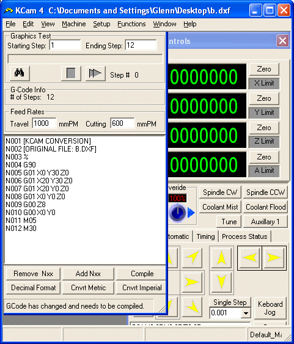Click the KCam 4 title bar icon
294x344 pixels.
[9, 10]
